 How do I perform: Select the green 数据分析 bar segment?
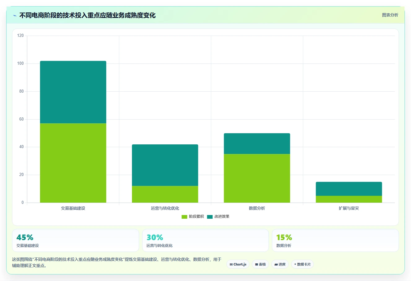257,178
